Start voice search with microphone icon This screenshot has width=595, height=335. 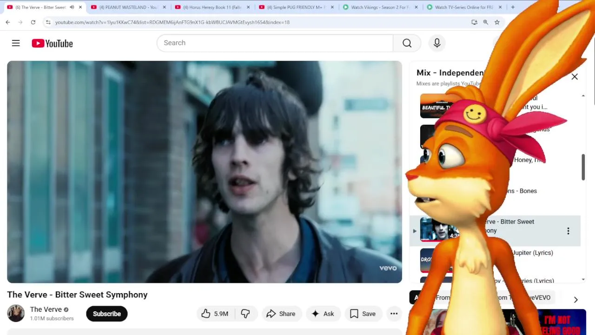[437, 43]
